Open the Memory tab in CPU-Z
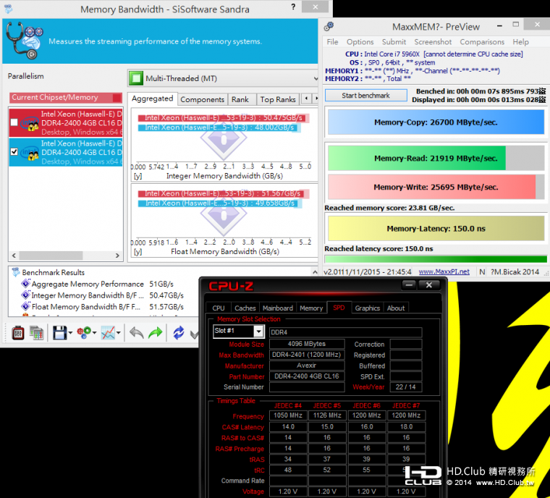The height and width of the screenshot is (498, 550). [311, 308]
